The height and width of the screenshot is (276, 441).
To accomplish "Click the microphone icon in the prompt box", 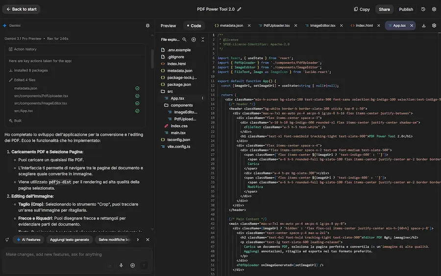I will pos(121,265).
